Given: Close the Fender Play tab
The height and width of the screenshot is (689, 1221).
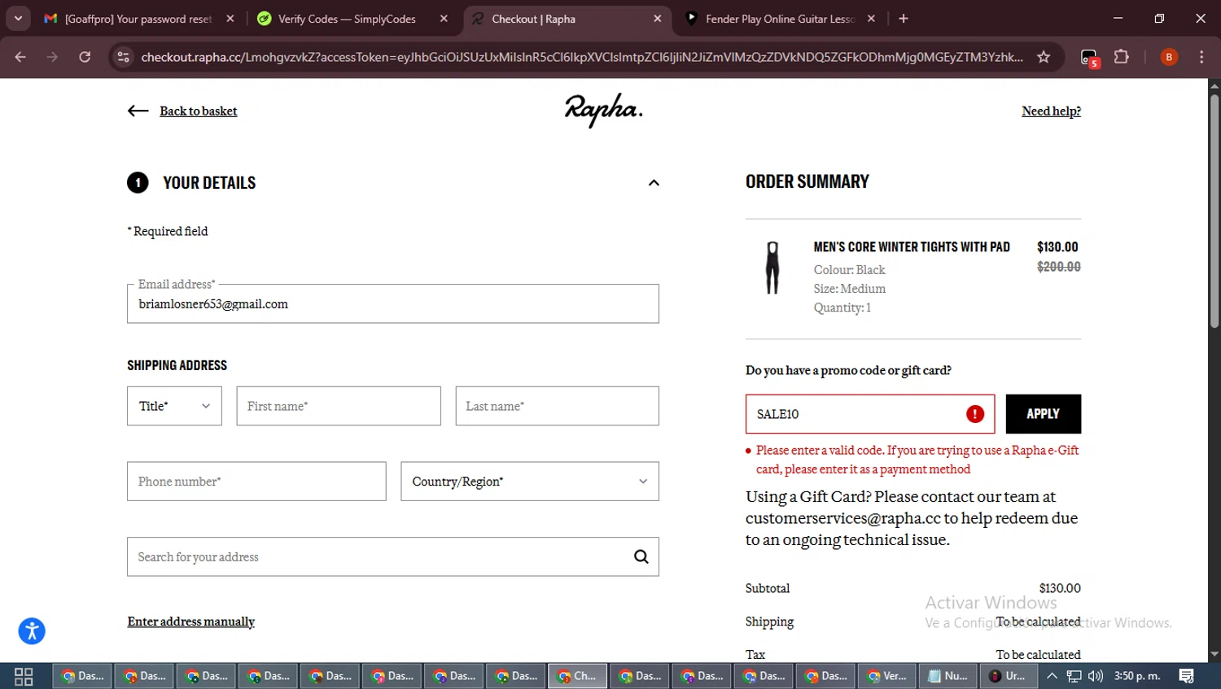Looking at the screenshot, I should click(x=871, y=19).
